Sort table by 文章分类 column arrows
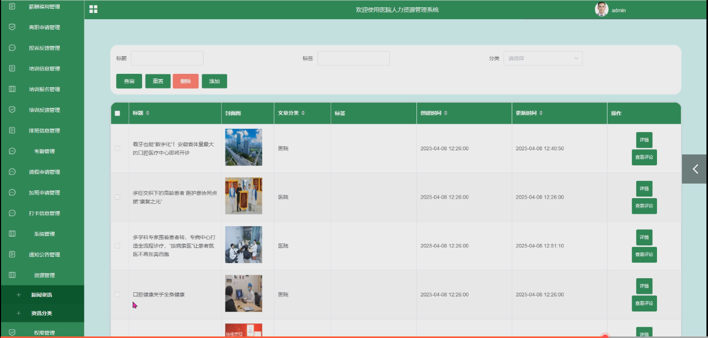The height and width of the screenshot is (338, 708). (303, 113)
